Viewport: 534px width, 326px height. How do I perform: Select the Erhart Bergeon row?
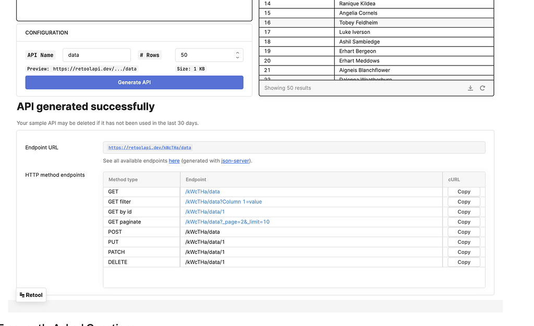377,52
